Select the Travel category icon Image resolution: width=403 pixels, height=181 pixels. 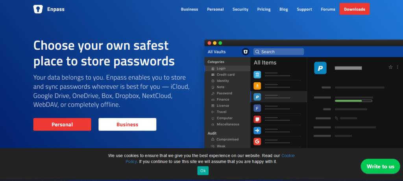(x=213, y=112)
